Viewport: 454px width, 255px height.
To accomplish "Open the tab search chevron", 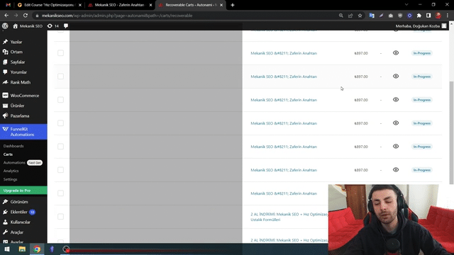I will click(x=406, y=5).
